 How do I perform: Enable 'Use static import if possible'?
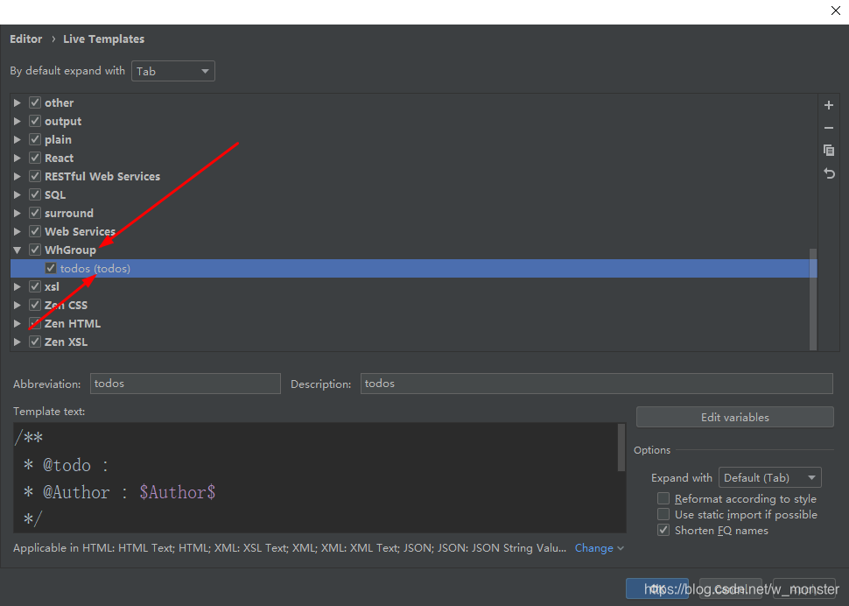pos(663,514)
